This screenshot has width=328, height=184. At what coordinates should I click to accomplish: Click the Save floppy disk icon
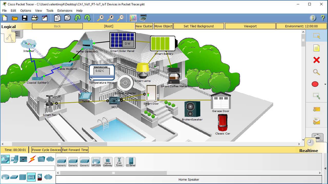click(25, 18)
